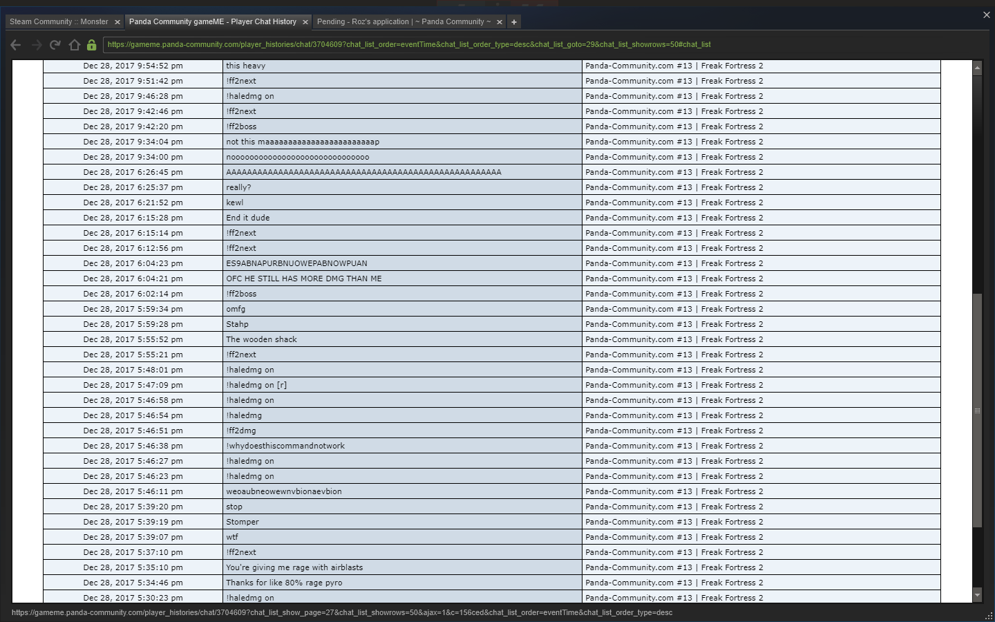Click the vertical scrollbar thumb
Viewport: 995px width, 622px height.
977,411
